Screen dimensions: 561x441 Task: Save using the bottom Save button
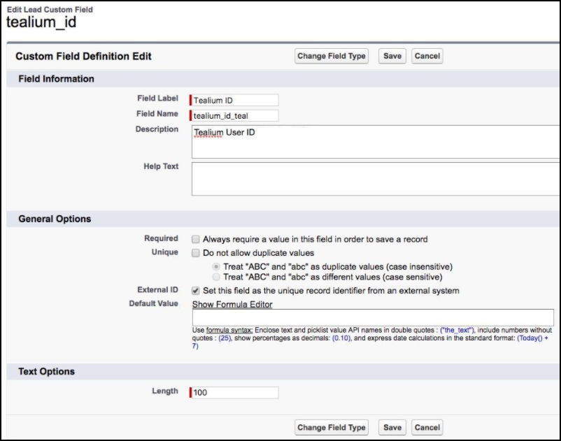(x=392, y=428)
